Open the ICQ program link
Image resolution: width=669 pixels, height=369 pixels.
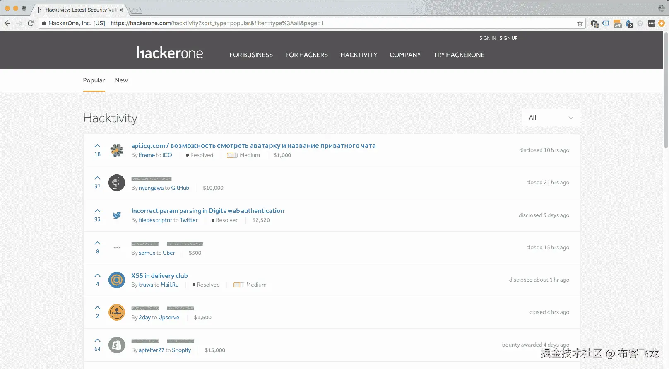tap(167, 155)
